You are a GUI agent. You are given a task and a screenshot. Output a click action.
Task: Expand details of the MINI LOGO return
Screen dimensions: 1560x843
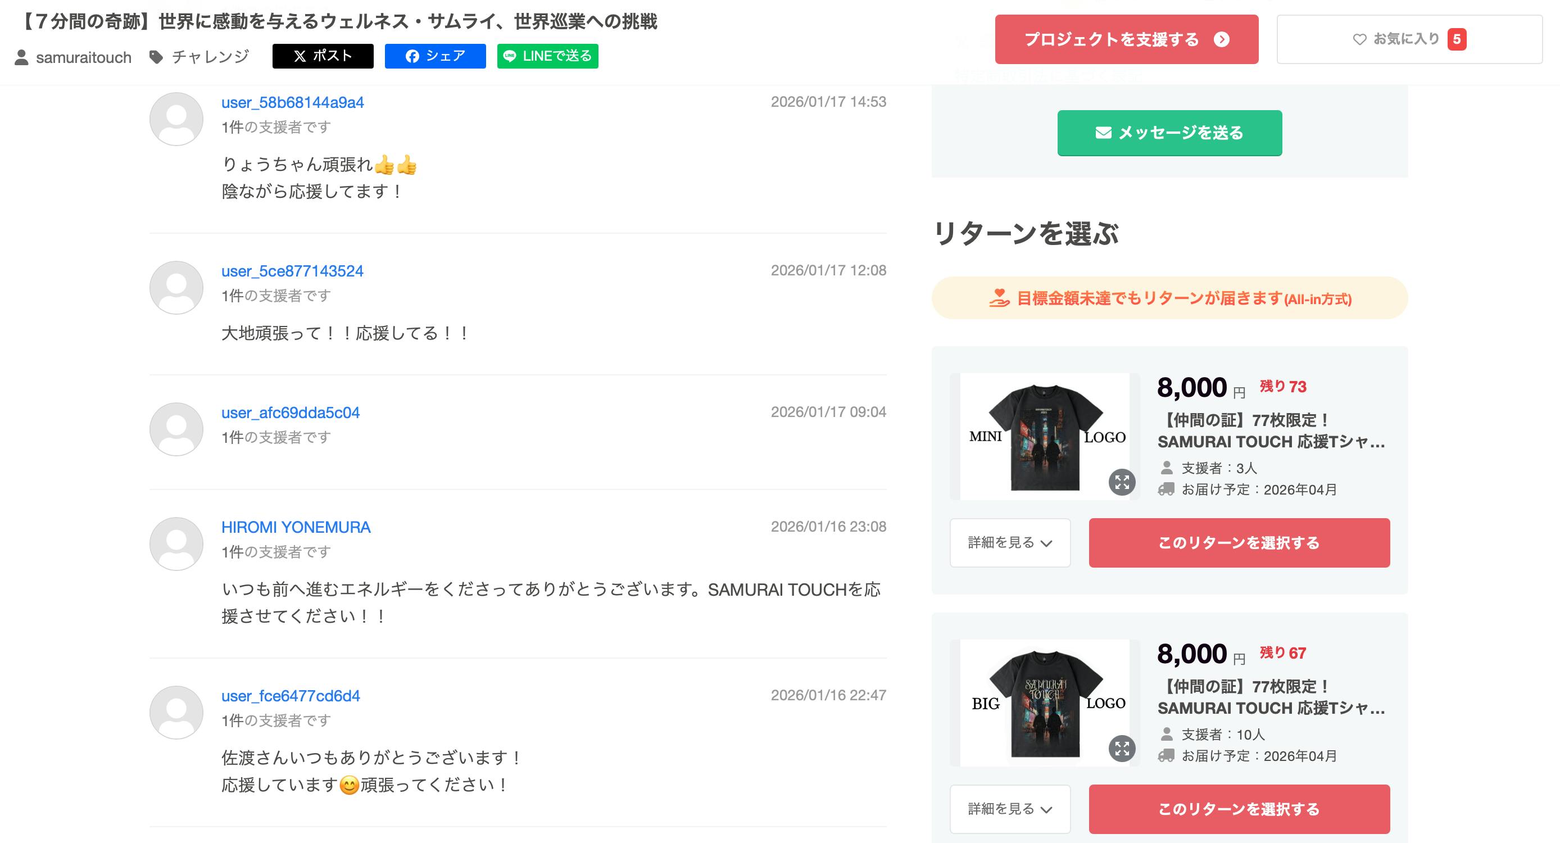[1009, 543]
